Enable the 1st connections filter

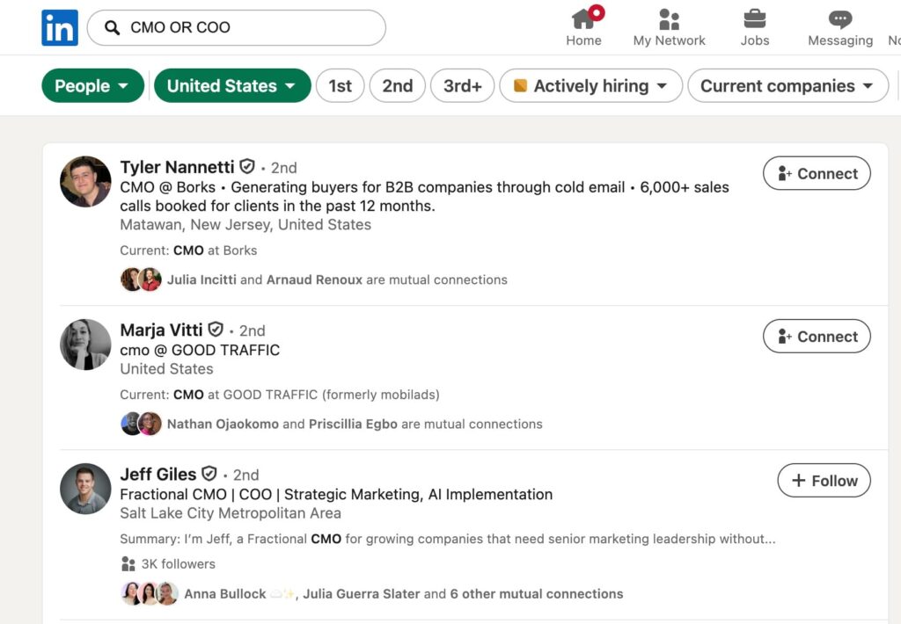[x=341, y=85]
